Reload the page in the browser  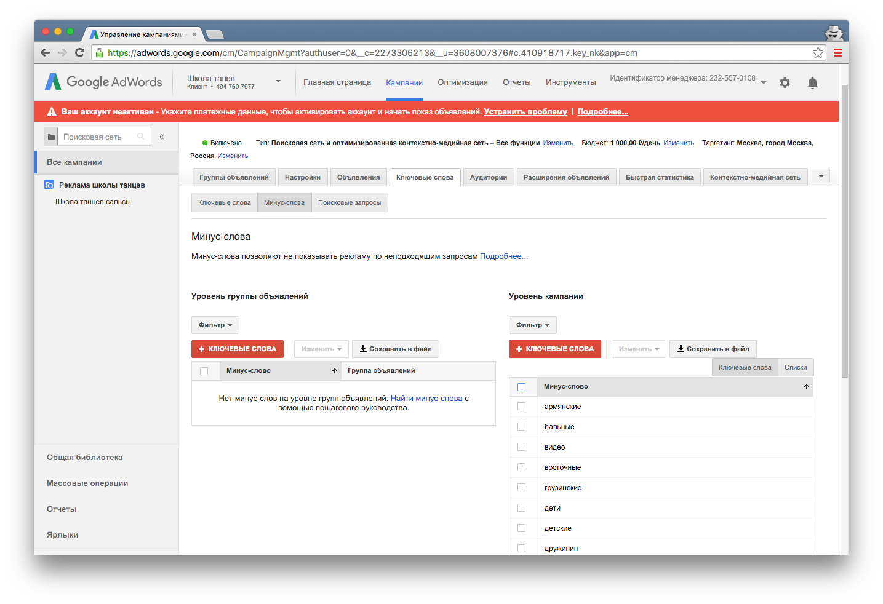[79, 53]
